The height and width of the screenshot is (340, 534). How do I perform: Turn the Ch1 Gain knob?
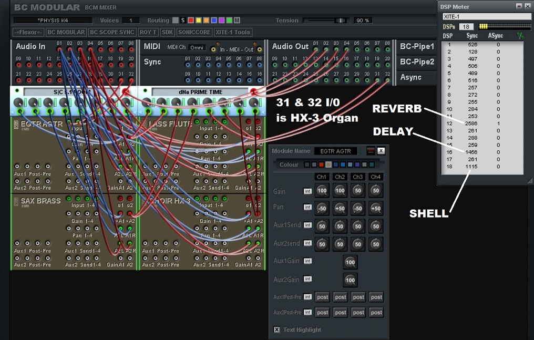(x=322, y=191)
